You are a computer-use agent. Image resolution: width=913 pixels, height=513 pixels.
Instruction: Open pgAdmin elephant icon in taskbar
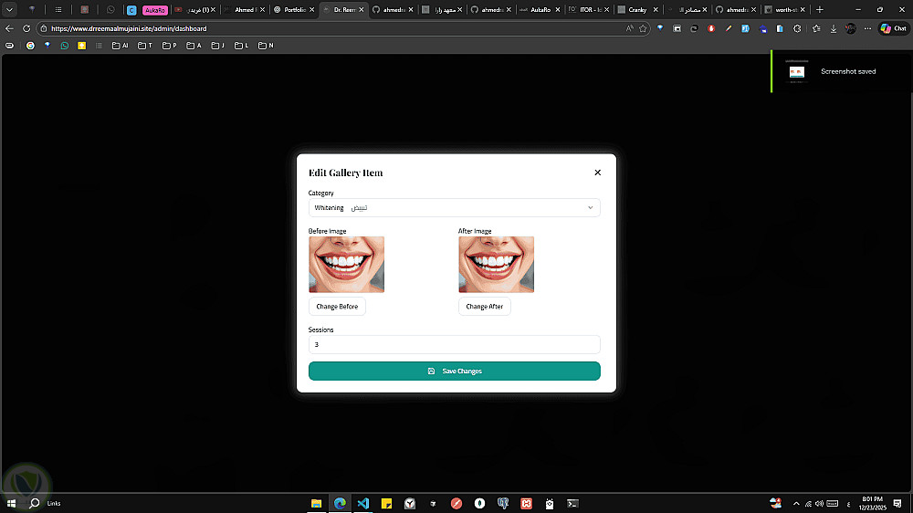pos(503,503)
